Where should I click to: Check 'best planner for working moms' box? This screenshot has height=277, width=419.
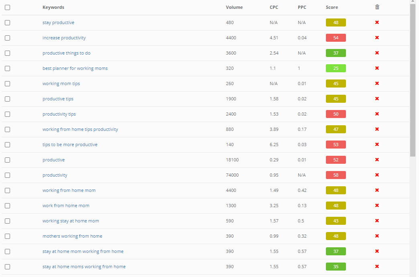(x=8, y=69)
